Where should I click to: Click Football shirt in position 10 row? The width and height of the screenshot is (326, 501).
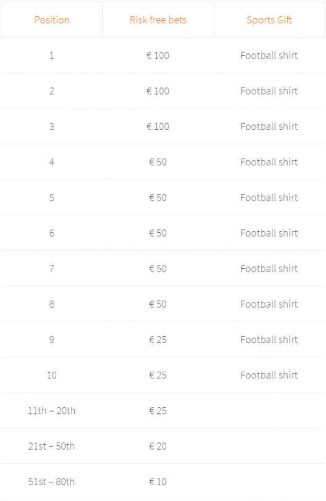click(x=269, y=375)
